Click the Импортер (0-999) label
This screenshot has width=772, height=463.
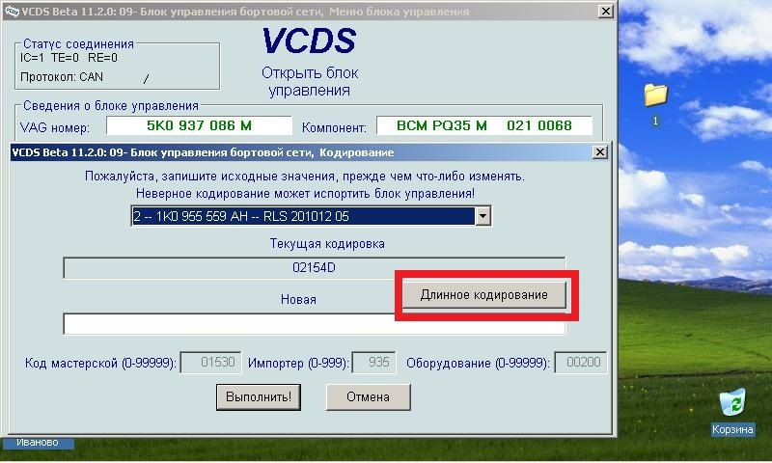tap(298, 363)
